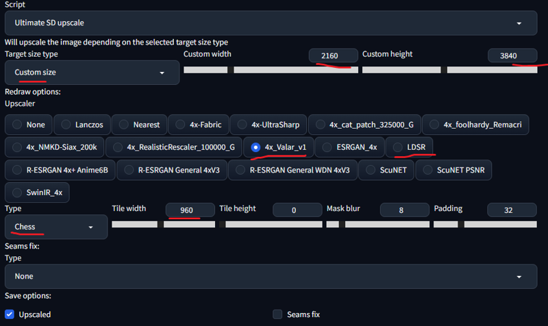548x326 pixels.
Task: Click the Custom width number field
Action: coord(334,55)
